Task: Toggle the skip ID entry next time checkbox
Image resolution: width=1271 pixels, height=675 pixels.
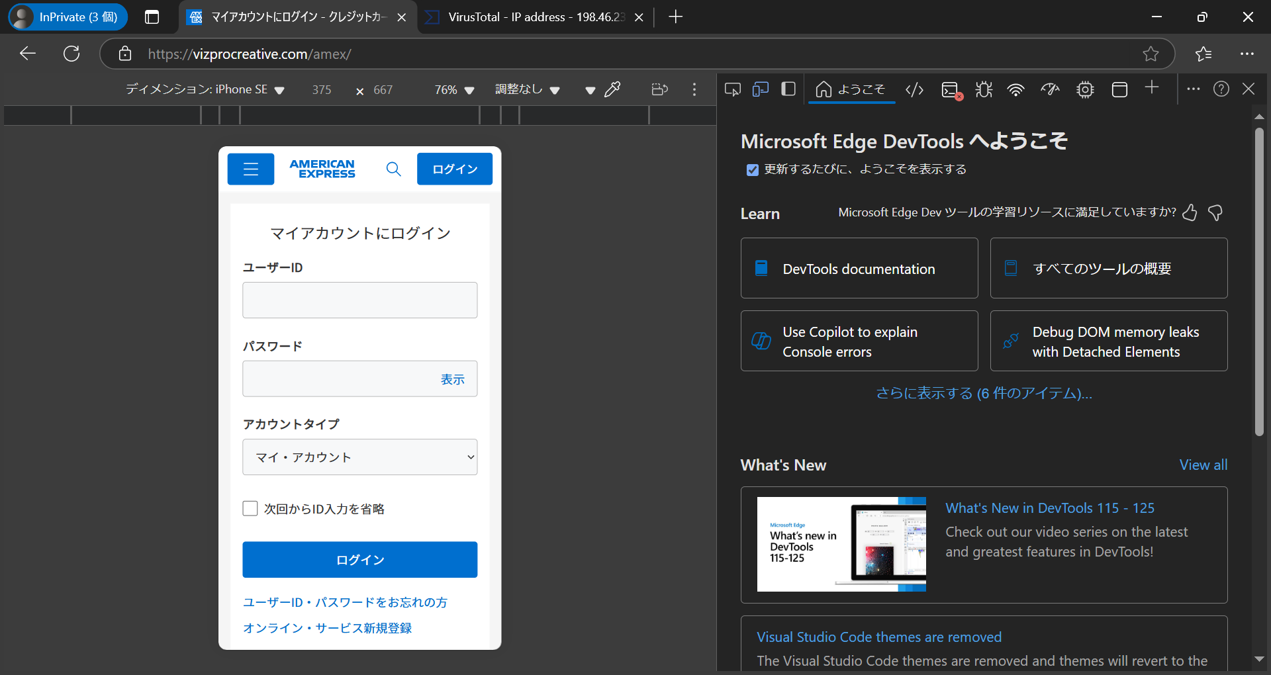Action: (x=250, y=508)
